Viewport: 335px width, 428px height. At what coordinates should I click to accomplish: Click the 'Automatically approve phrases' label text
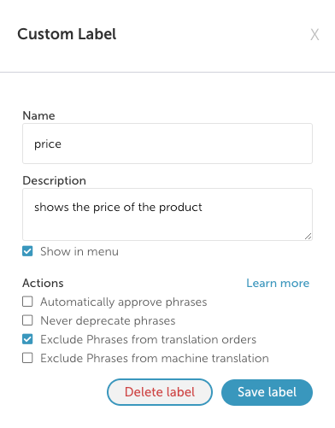(124, 302)
